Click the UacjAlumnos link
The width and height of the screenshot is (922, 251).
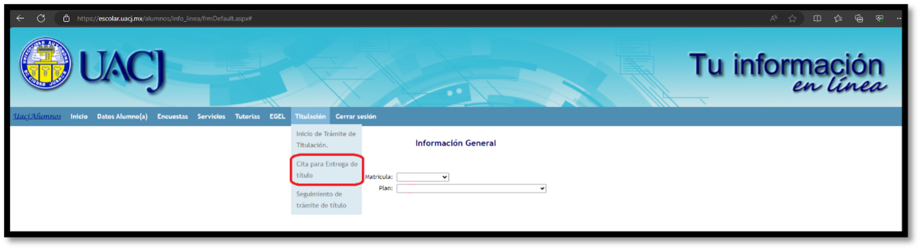(x=37, y=117)
